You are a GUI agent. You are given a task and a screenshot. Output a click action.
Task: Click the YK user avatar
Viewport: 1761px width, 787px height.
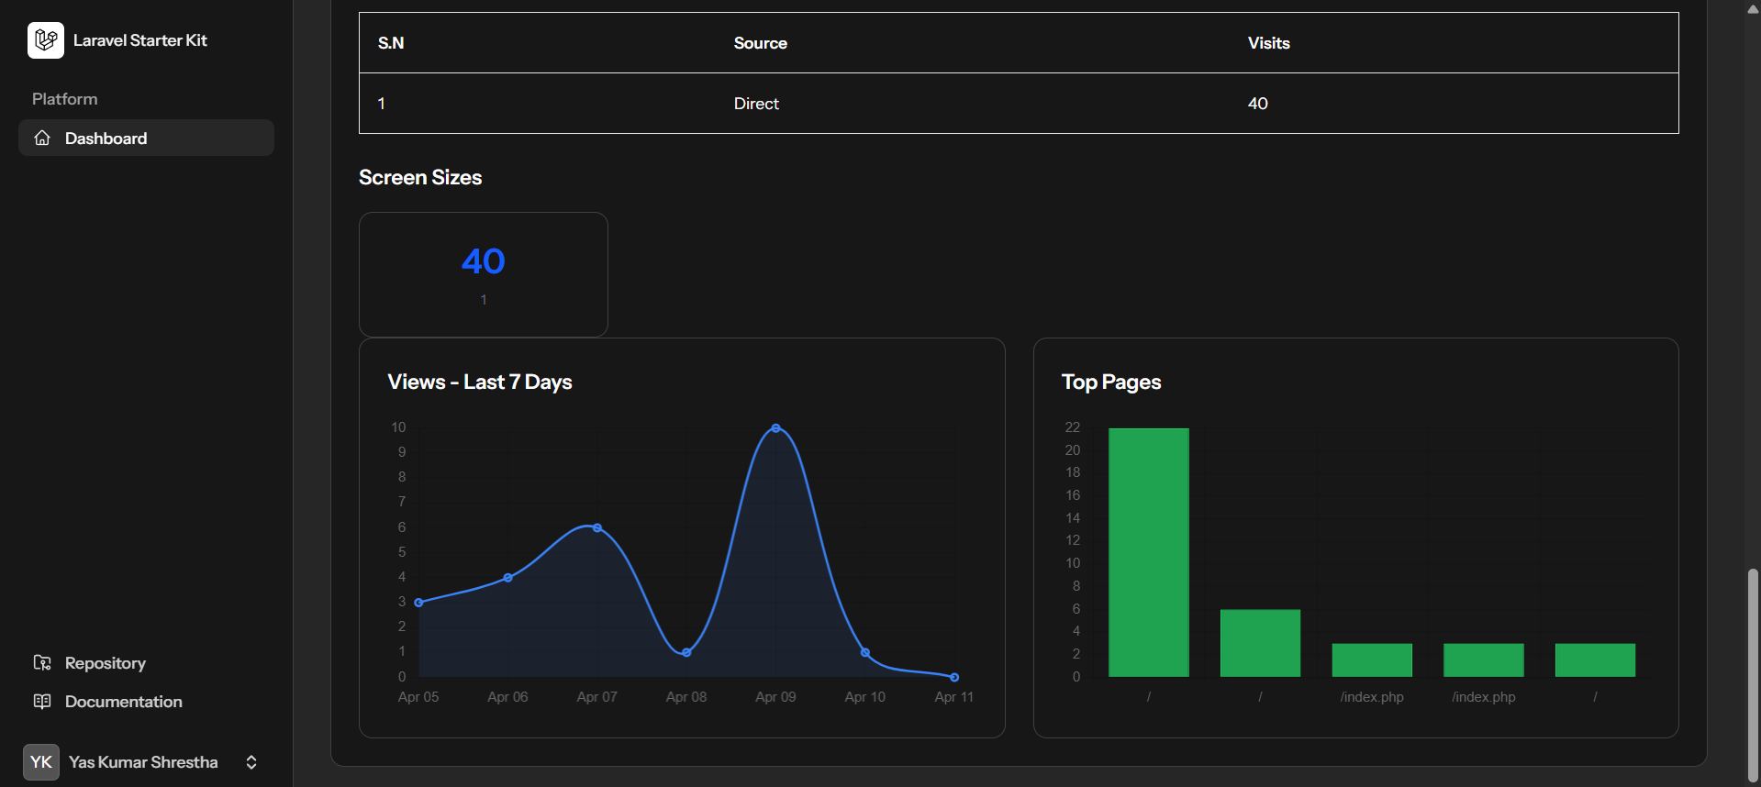click(41, 762)
